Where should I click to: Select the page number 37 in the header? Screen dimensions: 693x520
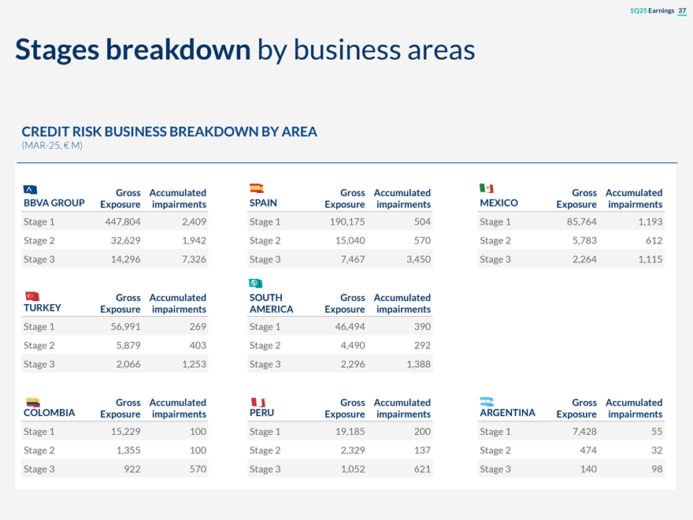click(x=682, y=10)
